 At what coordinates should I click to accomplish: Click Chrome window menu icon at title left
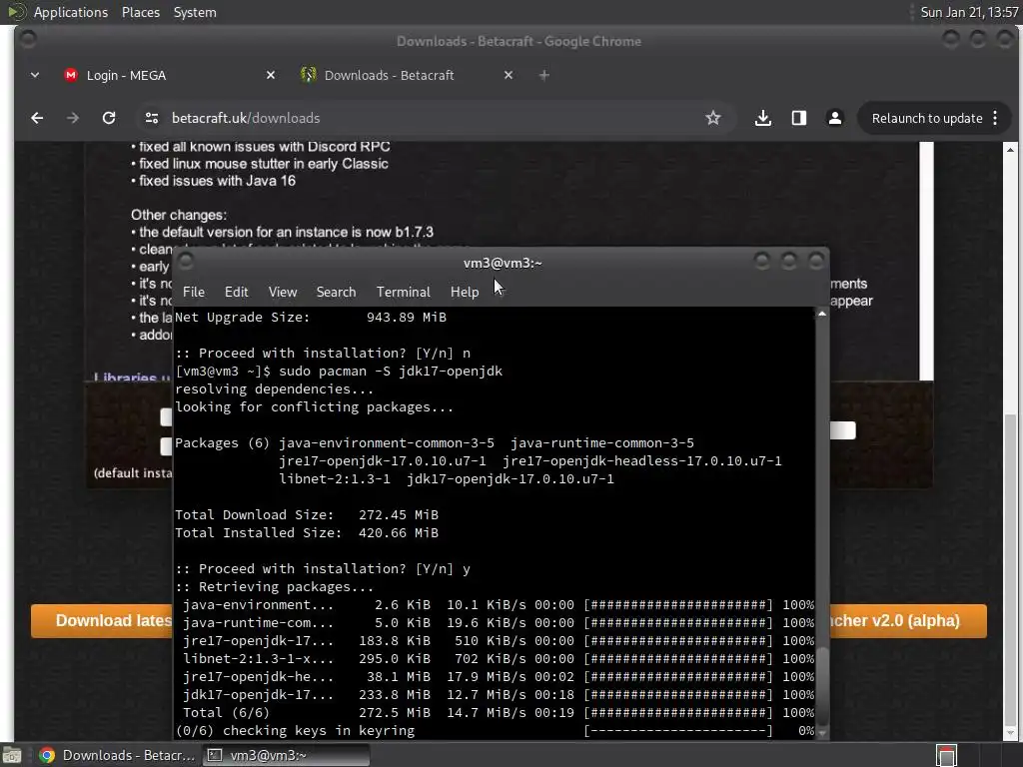[x=27, y=39]
